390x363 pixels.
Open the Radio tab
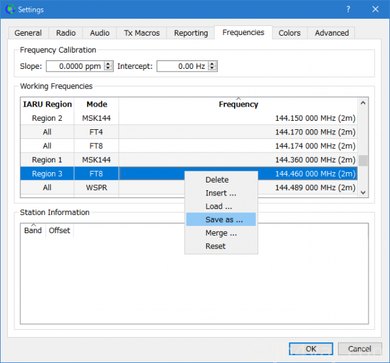(x=66, y=33)
